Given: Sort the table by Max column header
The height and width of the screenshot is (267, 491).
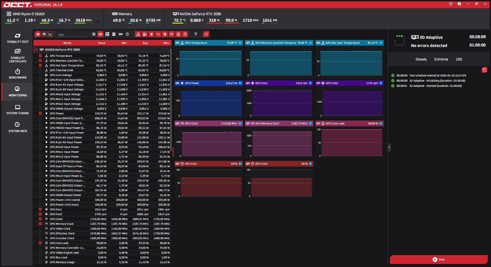Looking at the screenshot, I should tap(166, 43).
